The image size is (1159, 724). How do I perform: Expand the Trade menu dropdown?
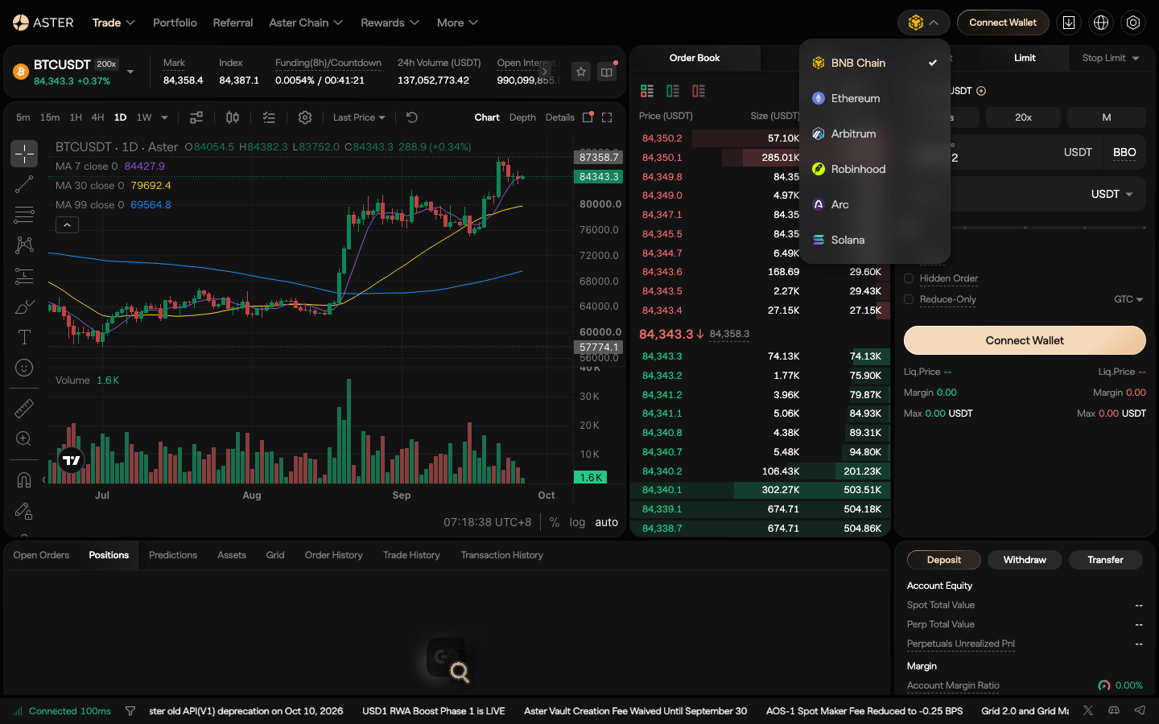pyautogui.click(x=113, y=23)
